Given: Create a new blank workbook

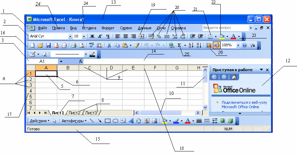Looking at the screenshot, I should 33,45.
